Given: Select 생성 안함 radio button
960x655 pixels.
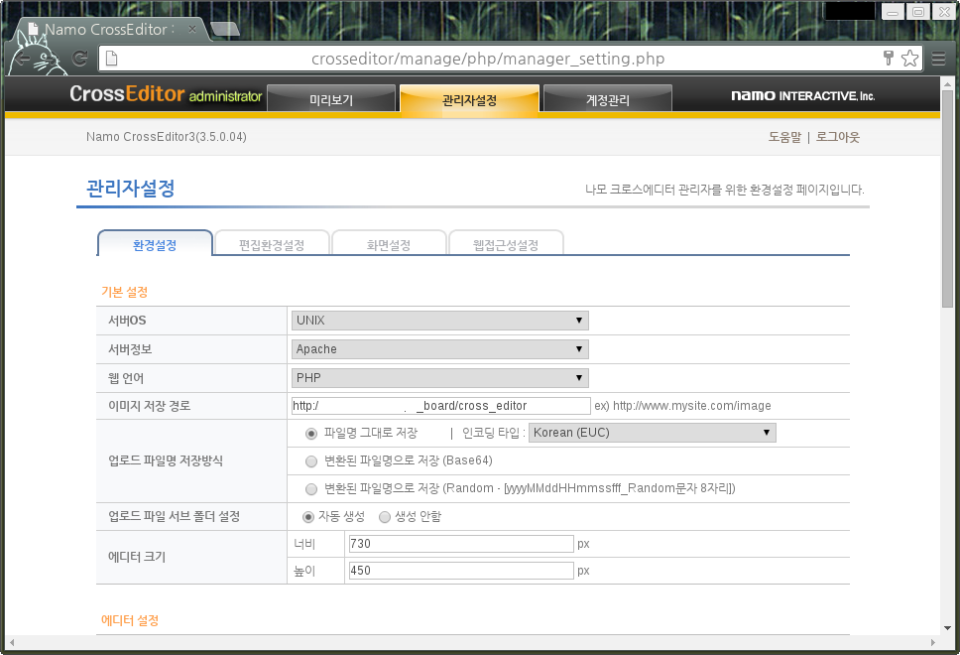Looking at the screenshot, I should coord(385,516).
